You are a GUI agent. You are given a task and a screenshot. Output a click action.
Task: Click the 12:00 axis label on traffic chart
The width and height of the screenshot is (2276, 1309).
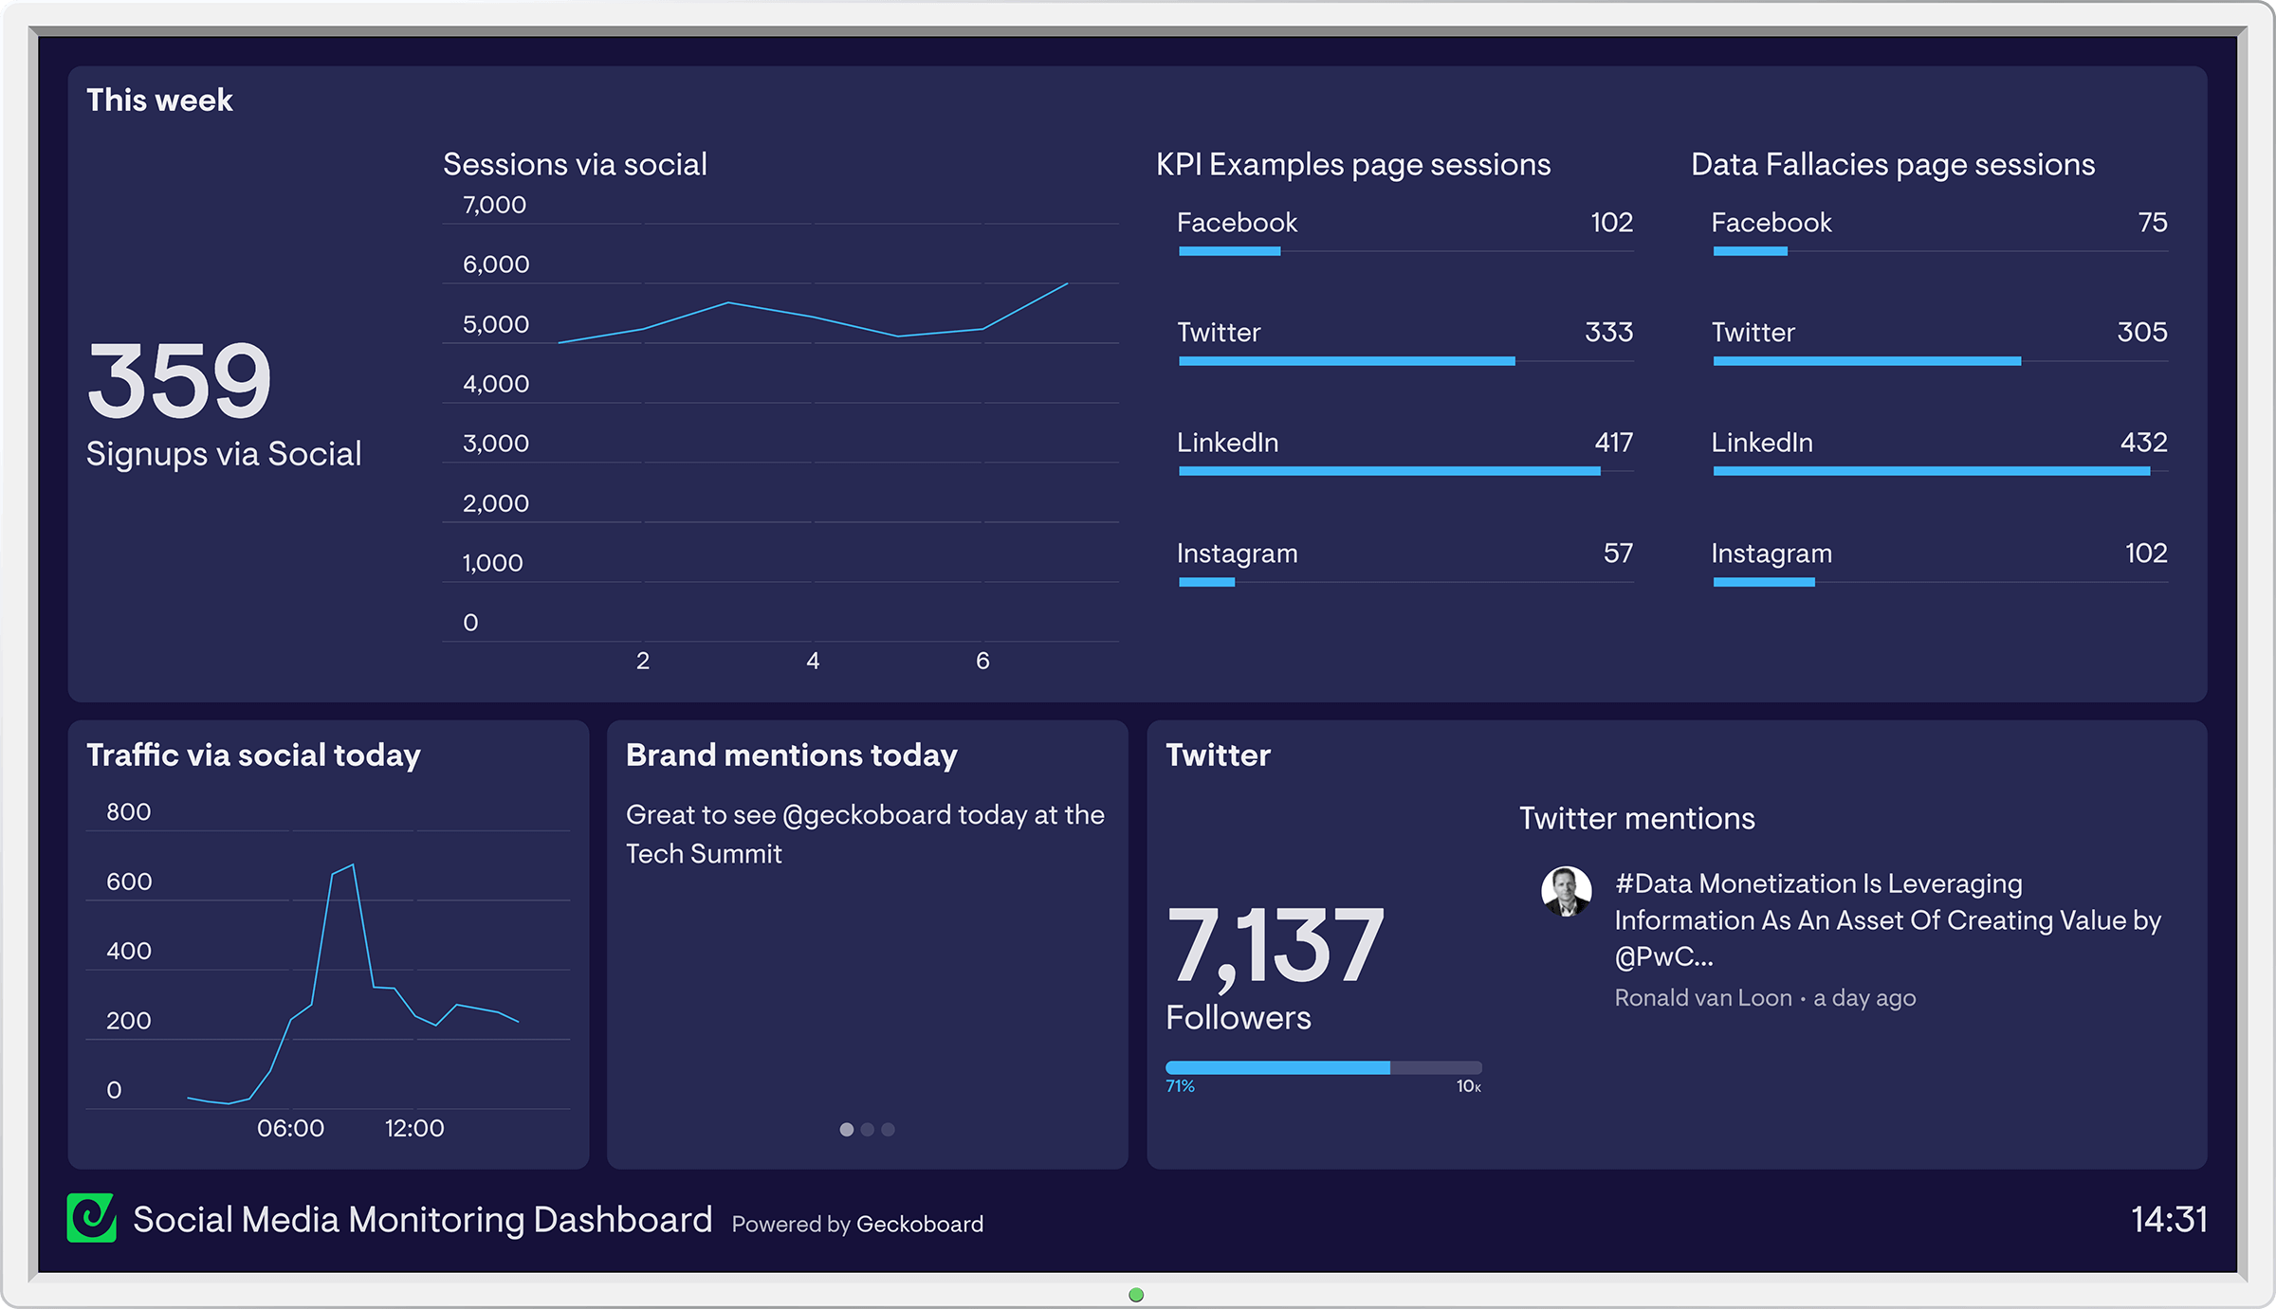[414, 1129]
